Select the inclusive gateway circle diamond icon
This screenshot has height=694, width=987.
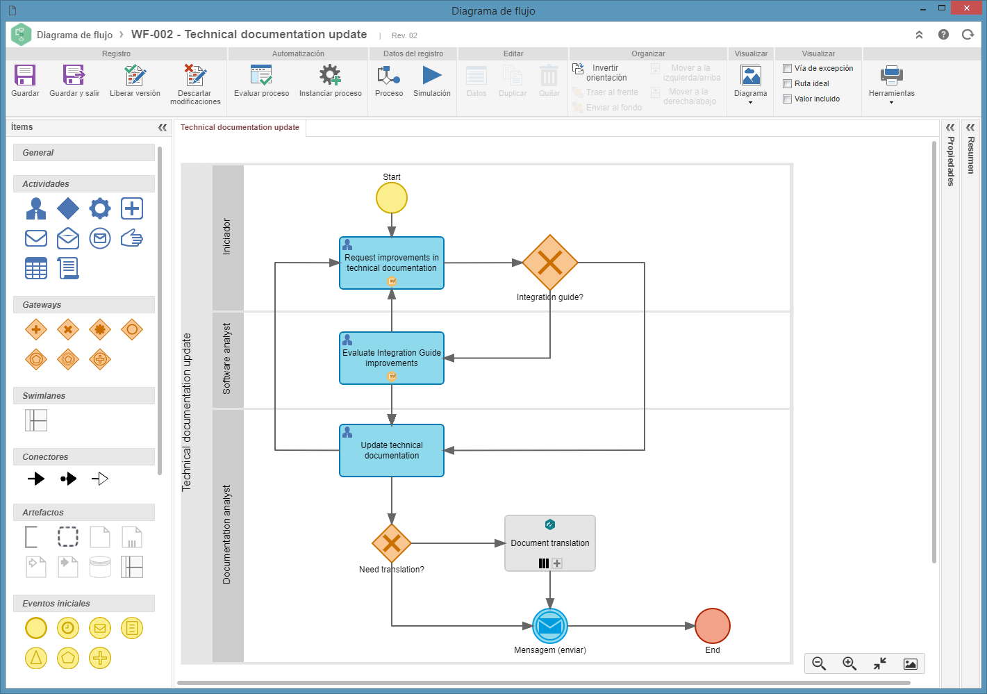click(x=132, y=329)
